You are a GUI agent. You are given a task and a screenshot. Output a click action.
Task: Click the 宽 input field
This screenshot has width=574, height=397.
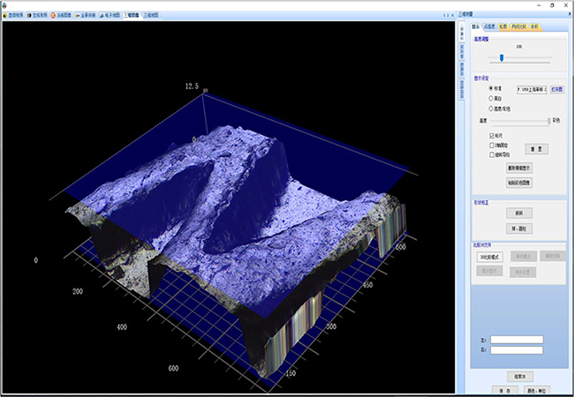tap(517, 339)
